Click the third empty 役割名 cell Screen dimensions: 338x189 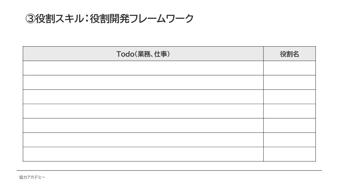pos(289,97)
